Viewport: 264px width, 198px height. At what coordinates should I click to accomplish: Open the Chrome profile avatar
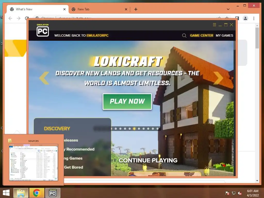pos(245,18)
